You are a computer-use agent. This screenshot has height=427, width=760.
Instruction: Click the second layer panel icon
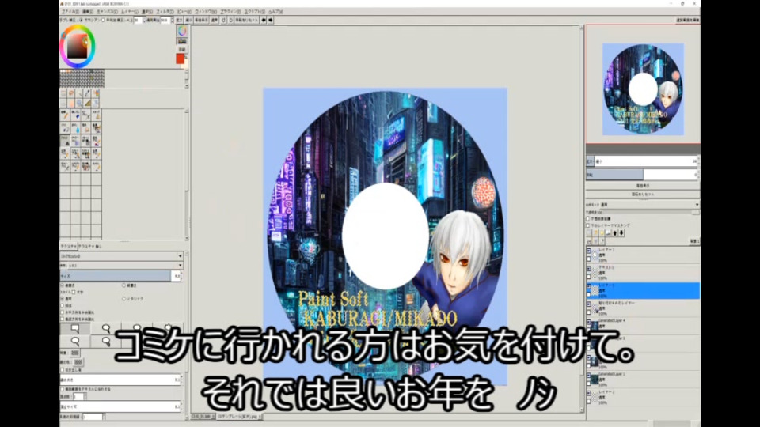coord(595,232)
